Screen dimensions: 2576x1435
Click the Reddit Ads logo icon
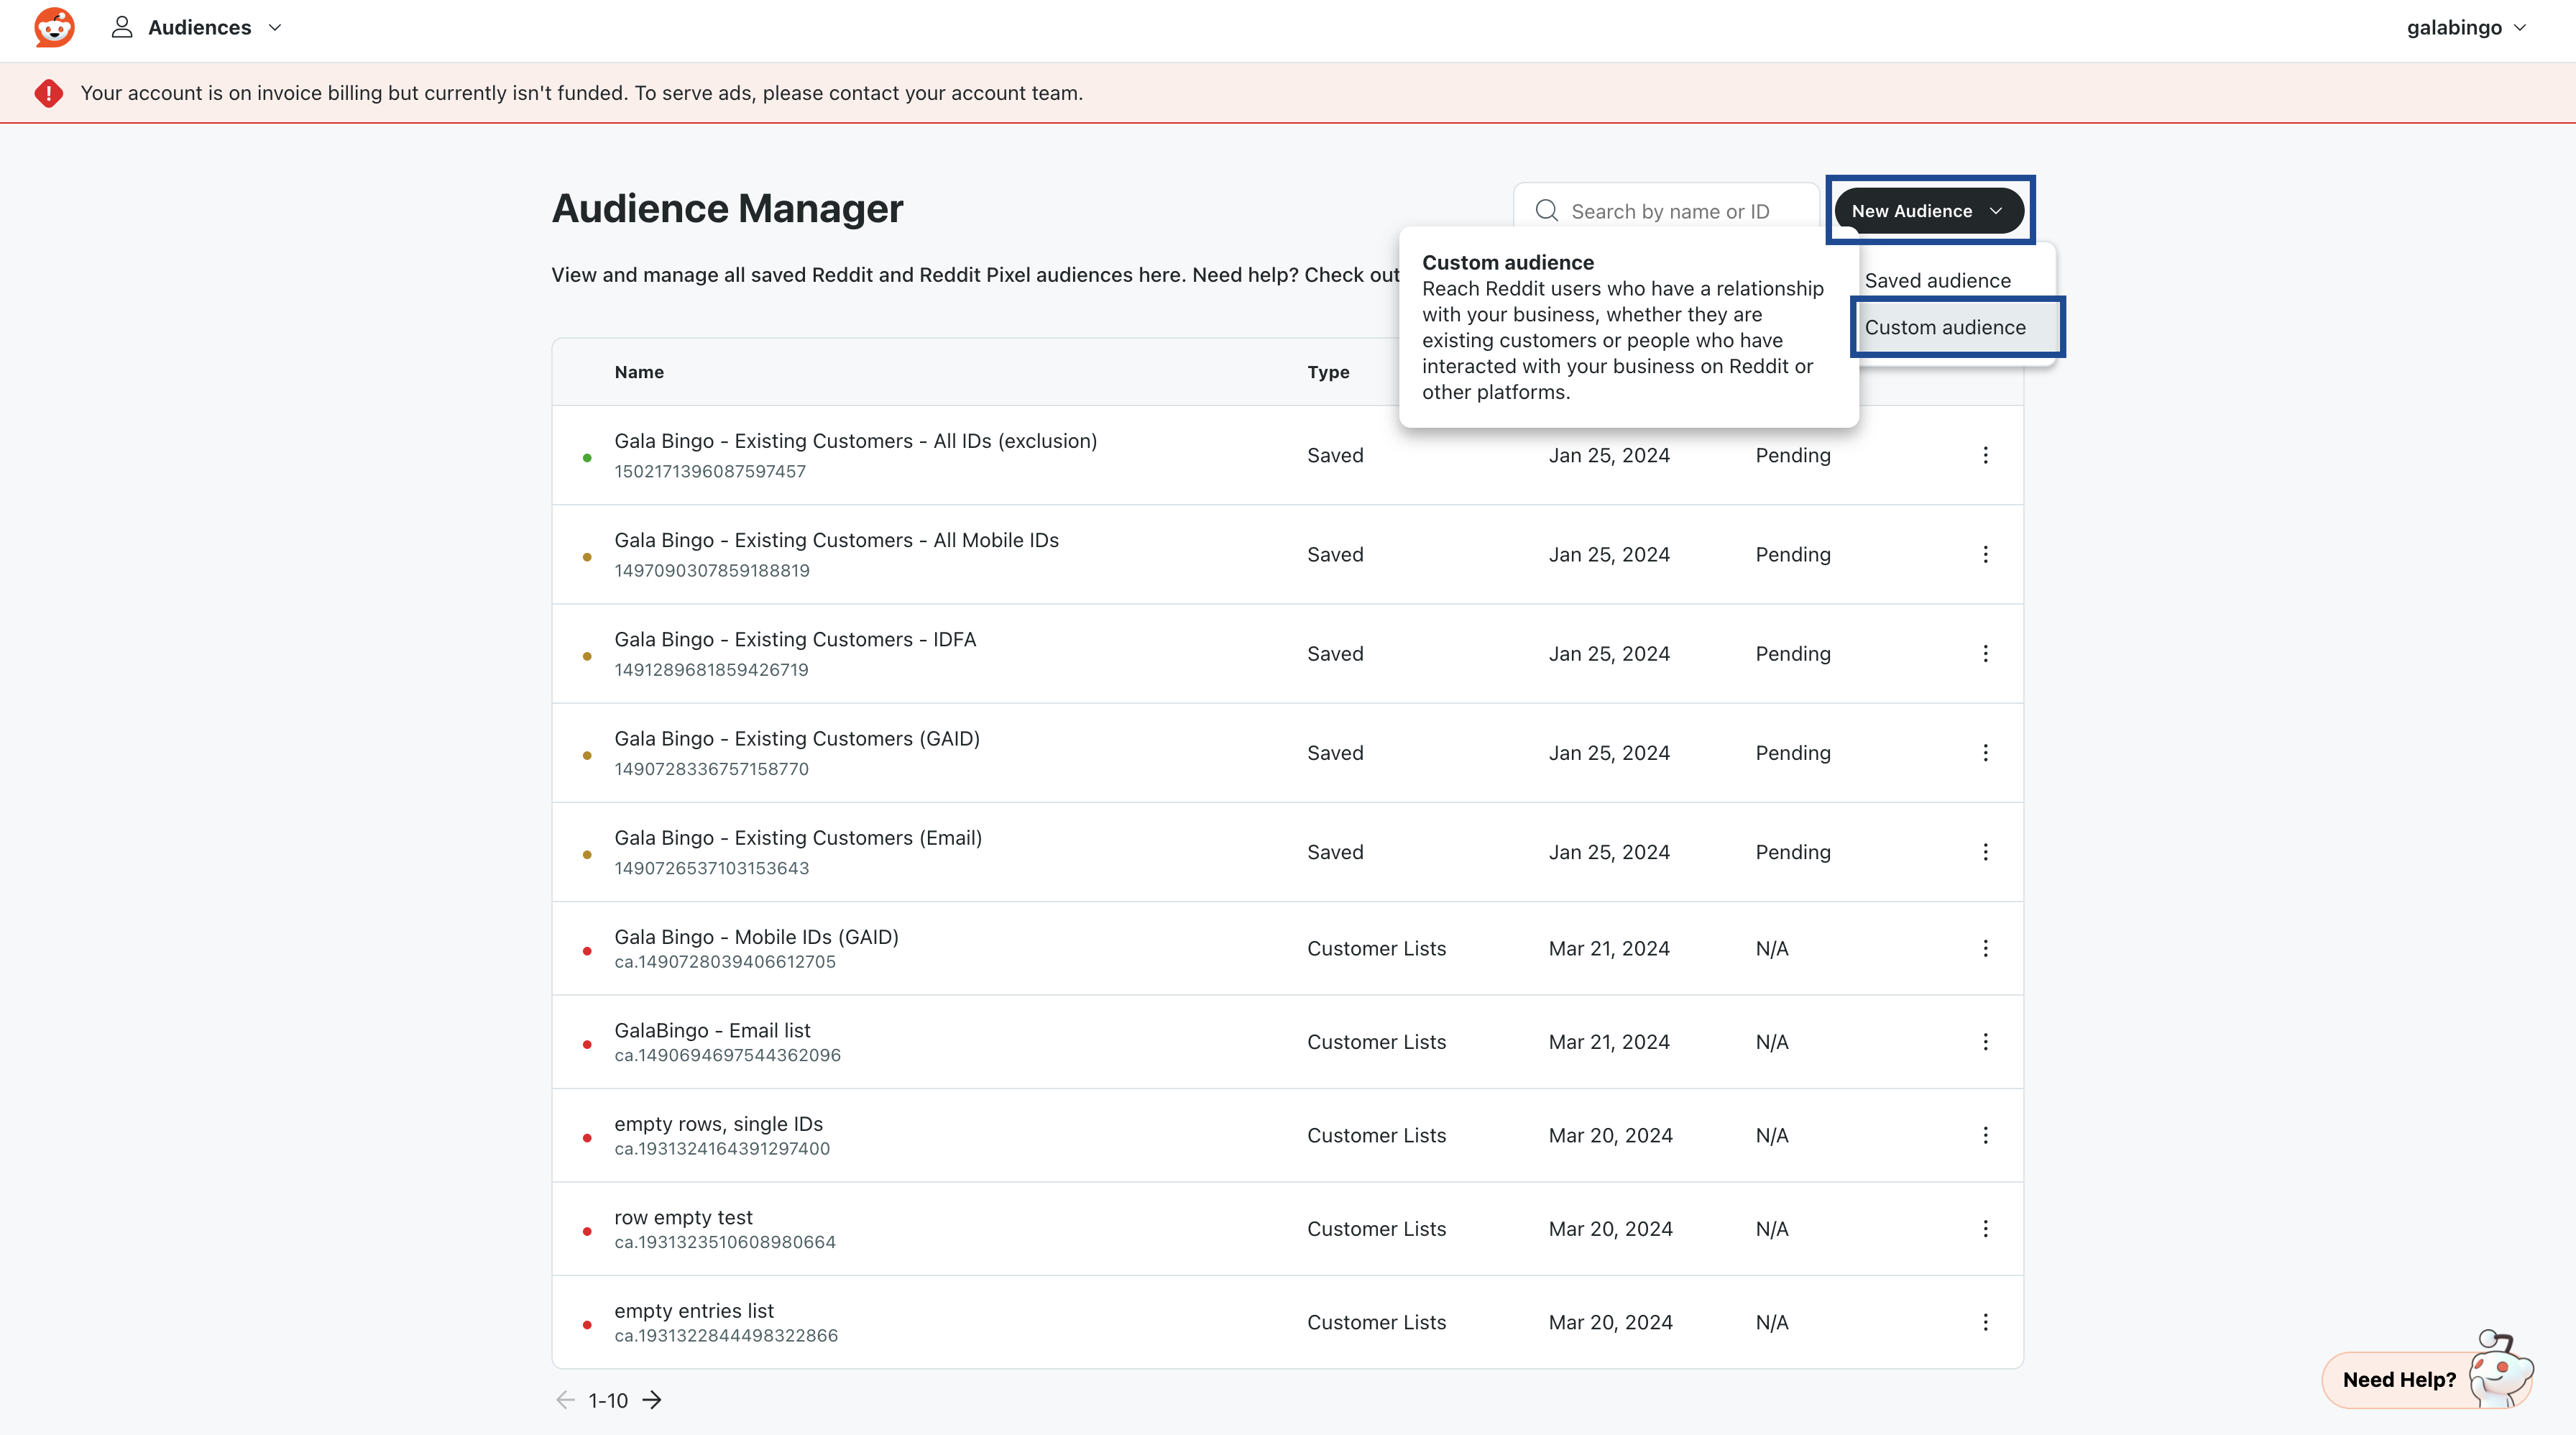54,27
